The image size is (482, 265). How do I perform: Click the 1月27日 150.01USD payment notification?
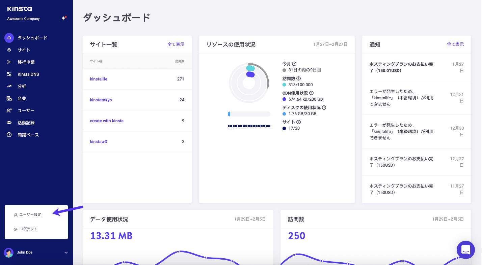[x=417, y=67]
